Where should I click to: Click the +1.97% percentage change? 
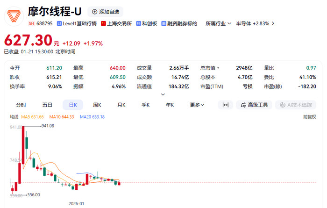93,43
